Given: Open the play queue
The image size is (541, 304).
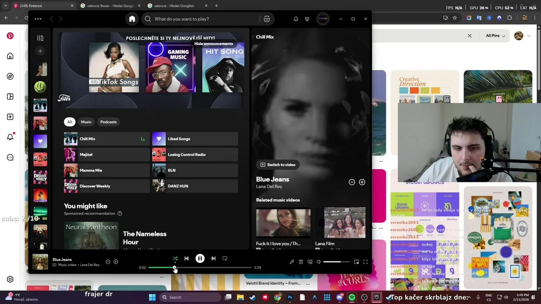Looking at the screenshot, I should point(301,262).
